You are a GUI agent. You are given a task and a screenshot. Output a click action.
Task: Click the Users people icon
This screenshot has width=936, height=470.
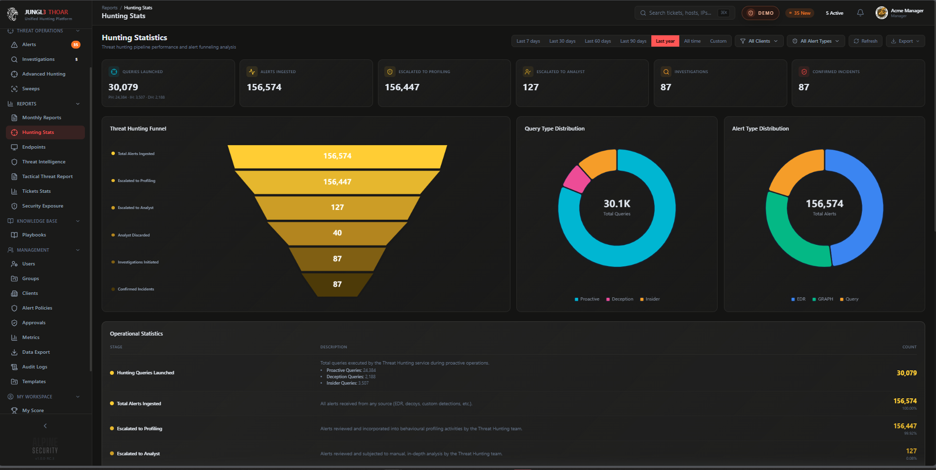[x=14, y=264]
